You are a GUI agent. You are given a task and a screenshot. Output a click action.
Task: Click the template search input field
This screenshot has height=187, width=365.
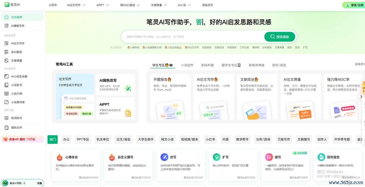193,37
